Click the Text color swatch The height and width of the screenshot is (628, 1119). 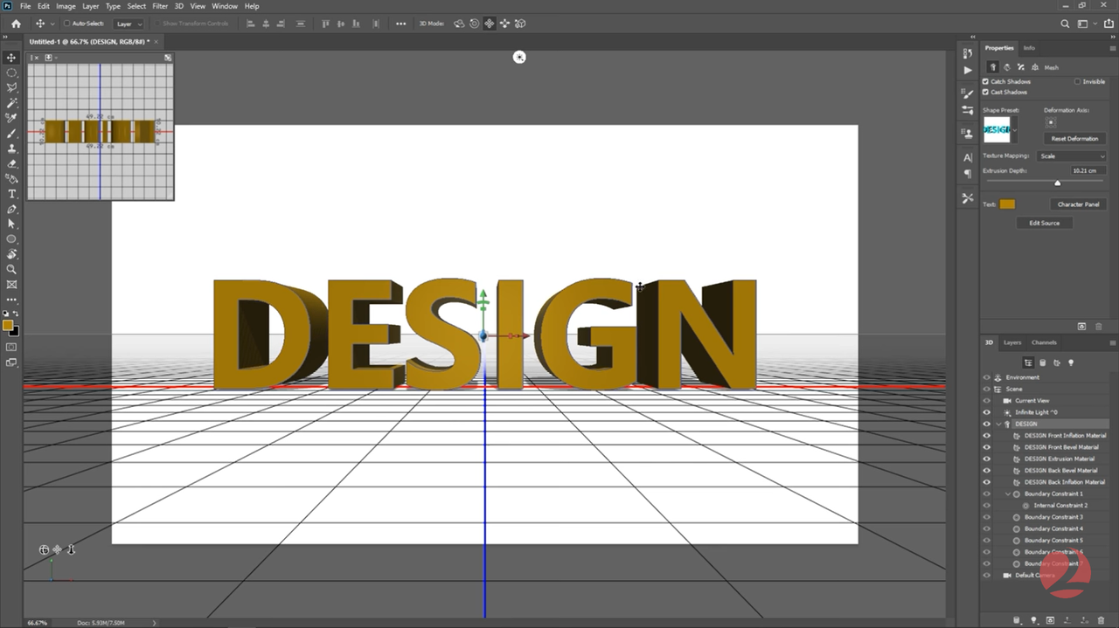[1008, 204]
